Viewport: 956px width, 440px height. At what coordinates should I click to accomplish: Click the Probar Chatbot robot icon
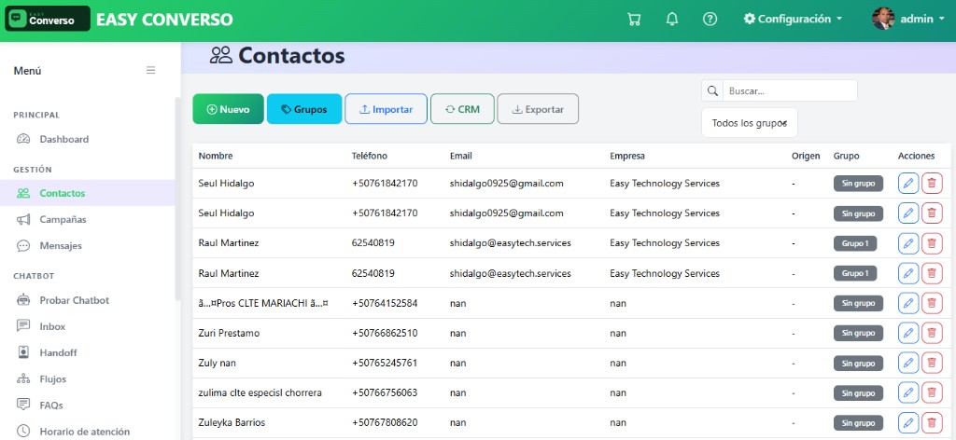point(23,300)
